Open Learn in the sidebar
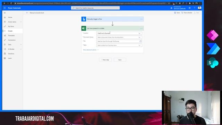 (x=10, y=58)
